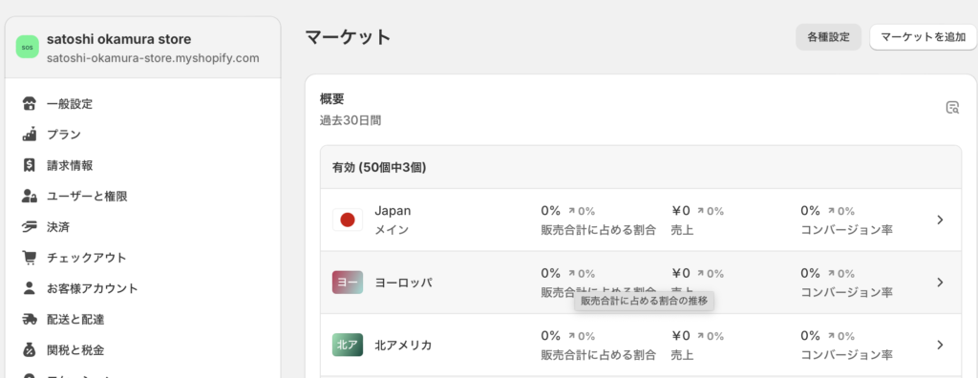Click the store icon beside 一般設定
This screenshot has width=978, height=378.
[29, 103]
